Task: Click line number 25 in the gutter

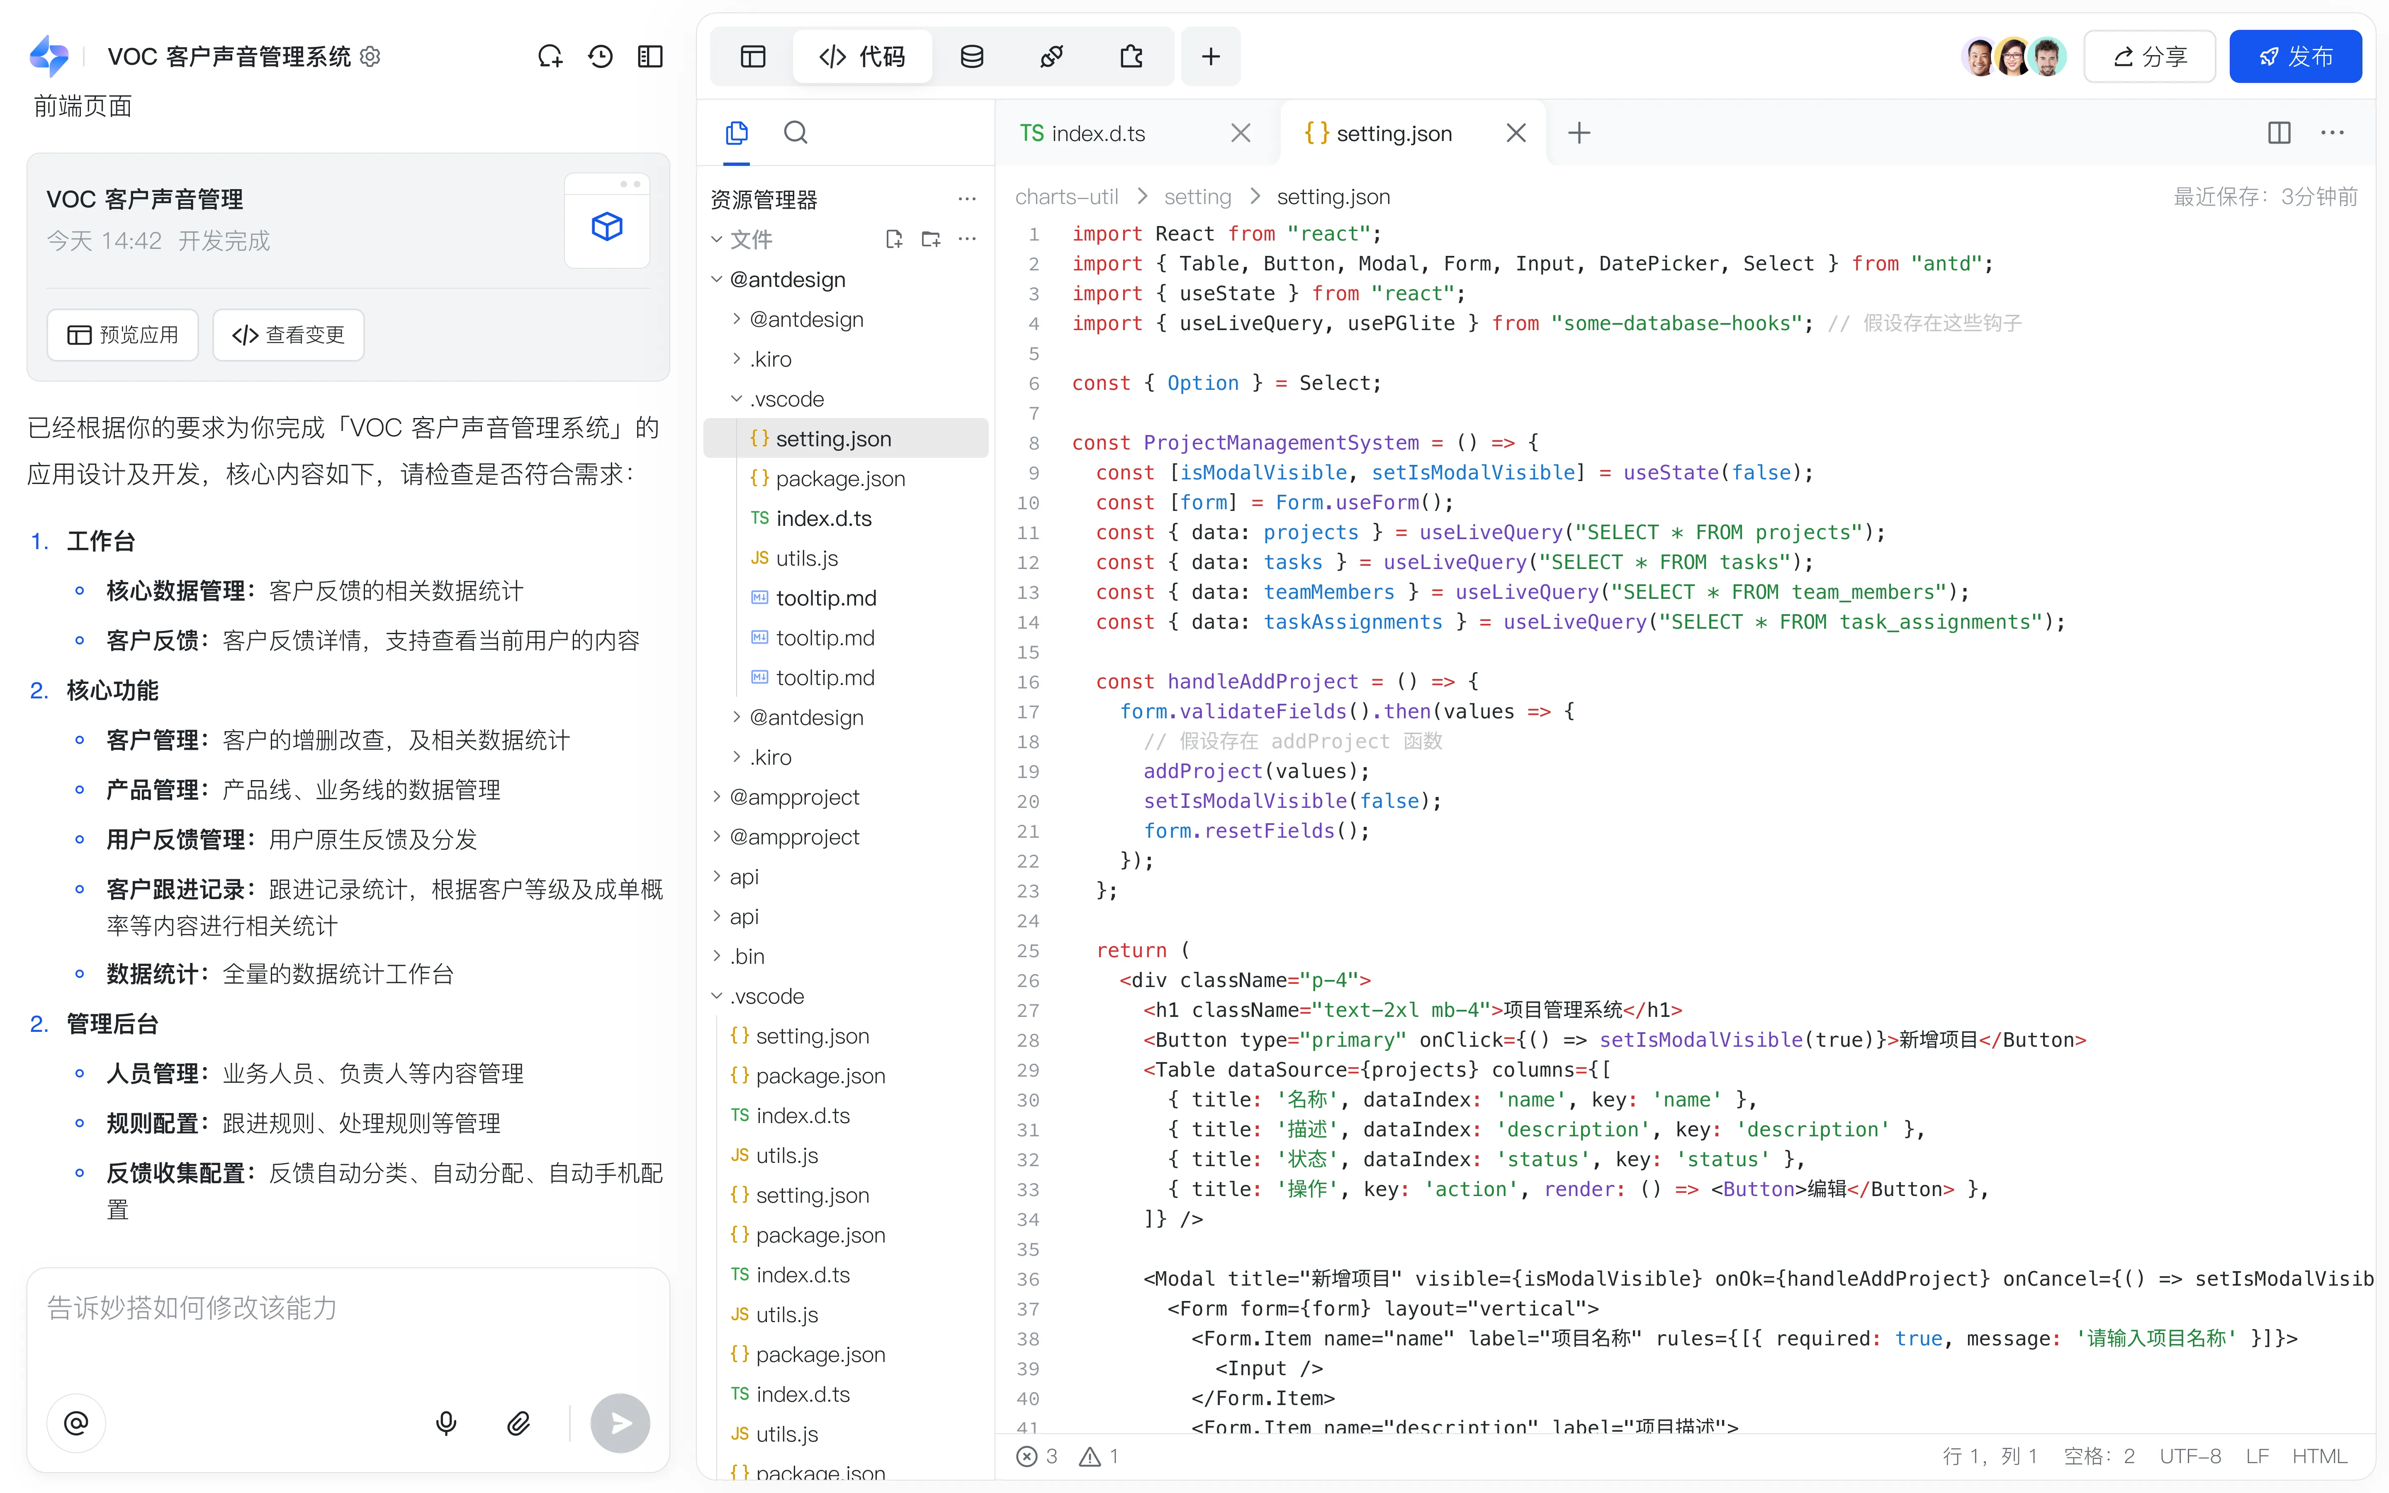Action: (1029, 951)
